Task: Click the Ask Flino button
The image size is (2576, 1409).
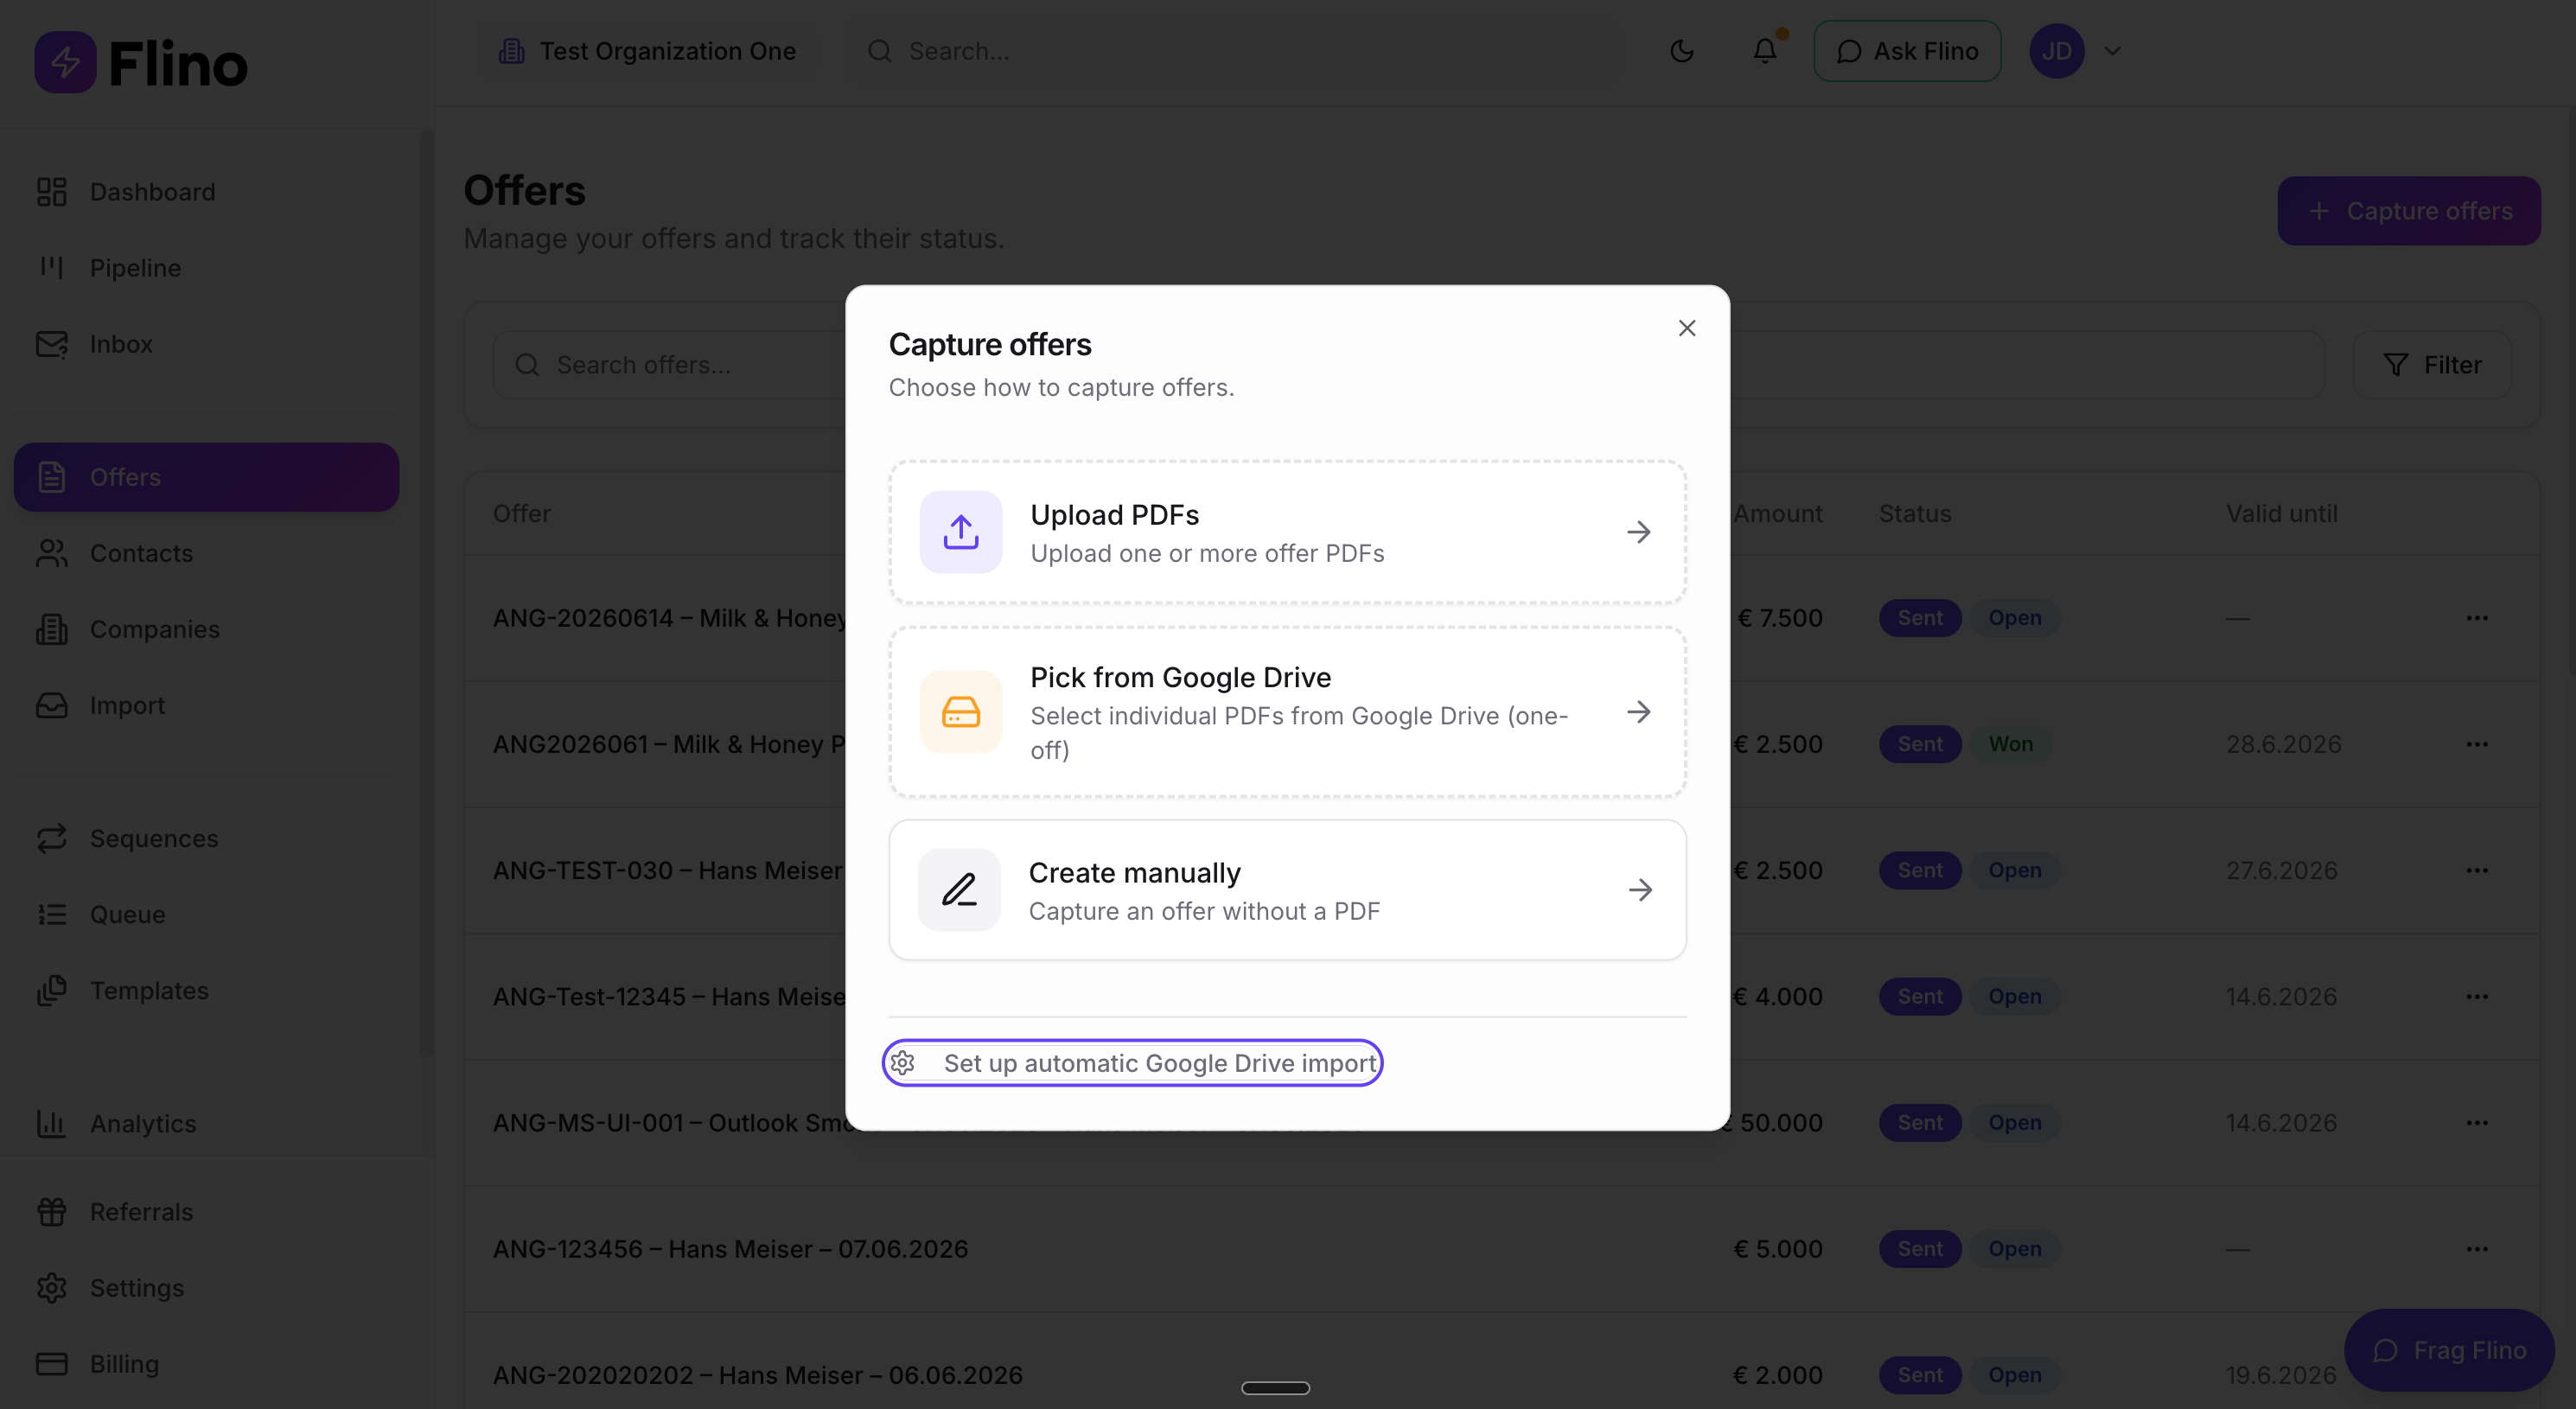Action: tap(1907, 51)
